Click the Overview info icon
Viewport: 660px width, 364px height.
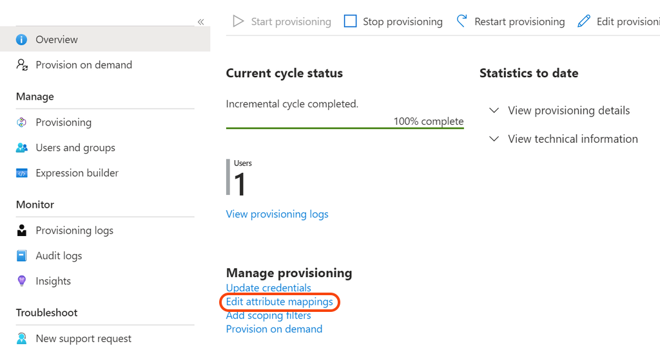[x=21, y=39]
